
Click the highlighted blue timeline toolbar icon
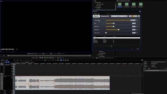point(61,60)
